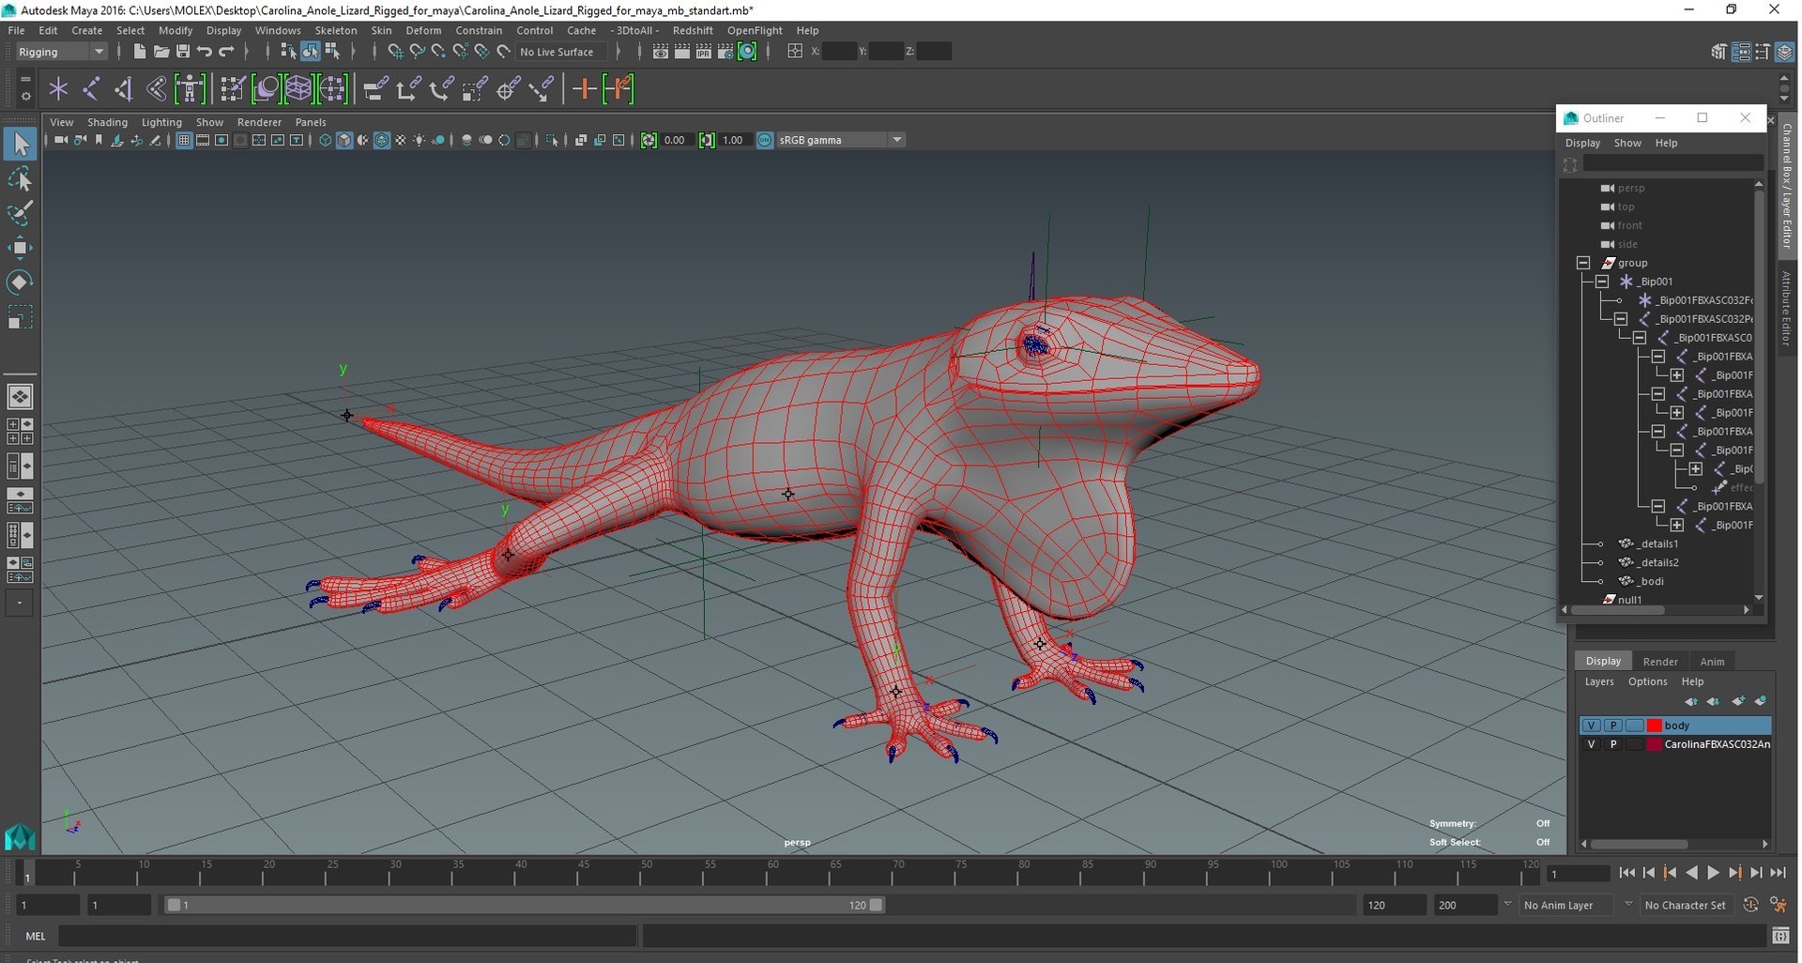Select the _bodi mesh in the Outliner
This screenshot has width=1802, height=963.
coord(1651,581)
